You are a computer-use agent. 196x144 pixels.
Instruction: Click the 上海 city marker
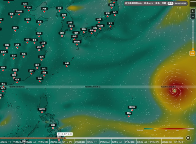[x=43, y=46]
